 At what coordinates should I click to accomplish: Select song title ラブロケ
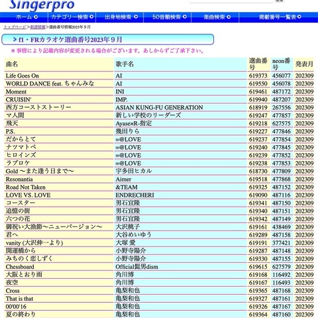pyautogui.click(x=18, y=163)
